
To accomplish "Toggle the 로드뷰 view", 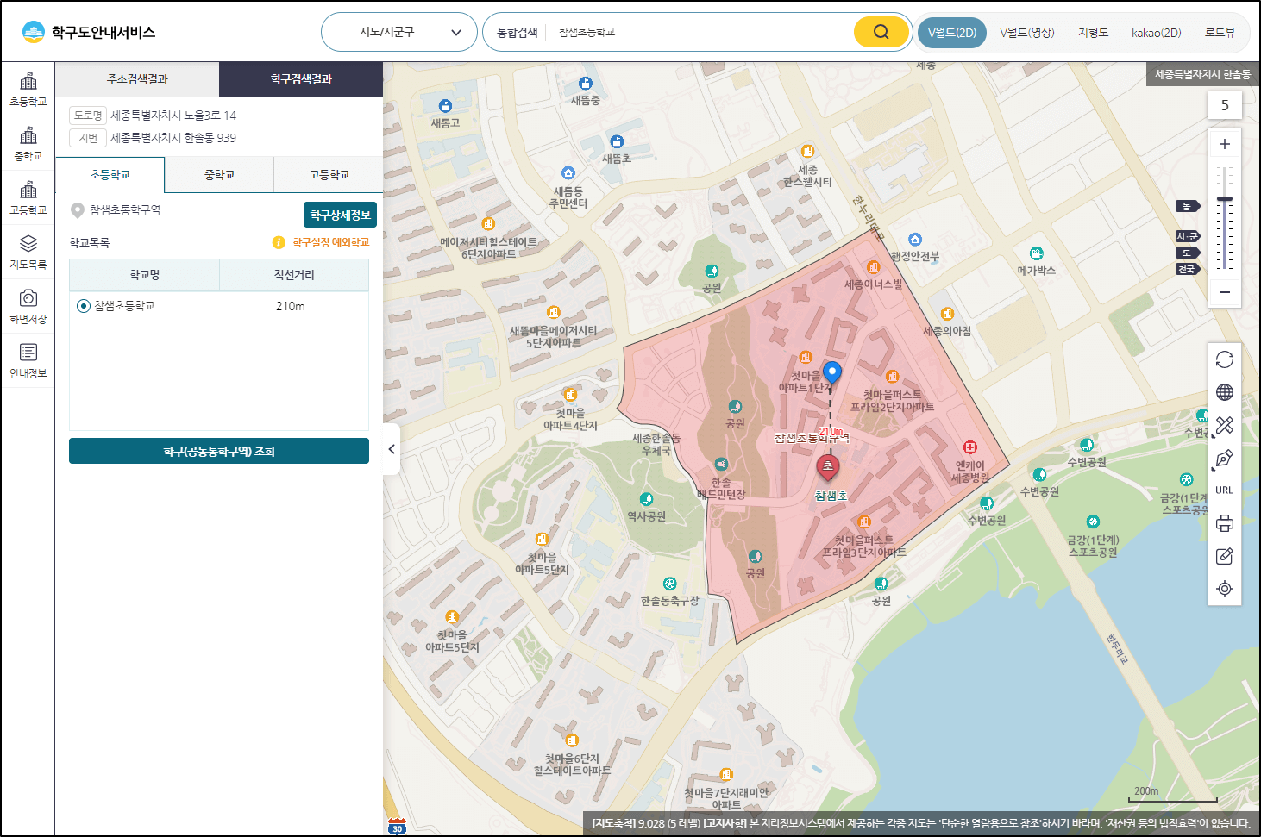I will (1220, 33).
